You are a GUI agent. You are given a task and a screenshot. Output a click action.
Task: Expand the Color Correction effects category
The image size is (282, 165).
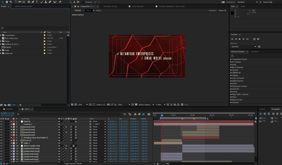click(x=231, y=78)
